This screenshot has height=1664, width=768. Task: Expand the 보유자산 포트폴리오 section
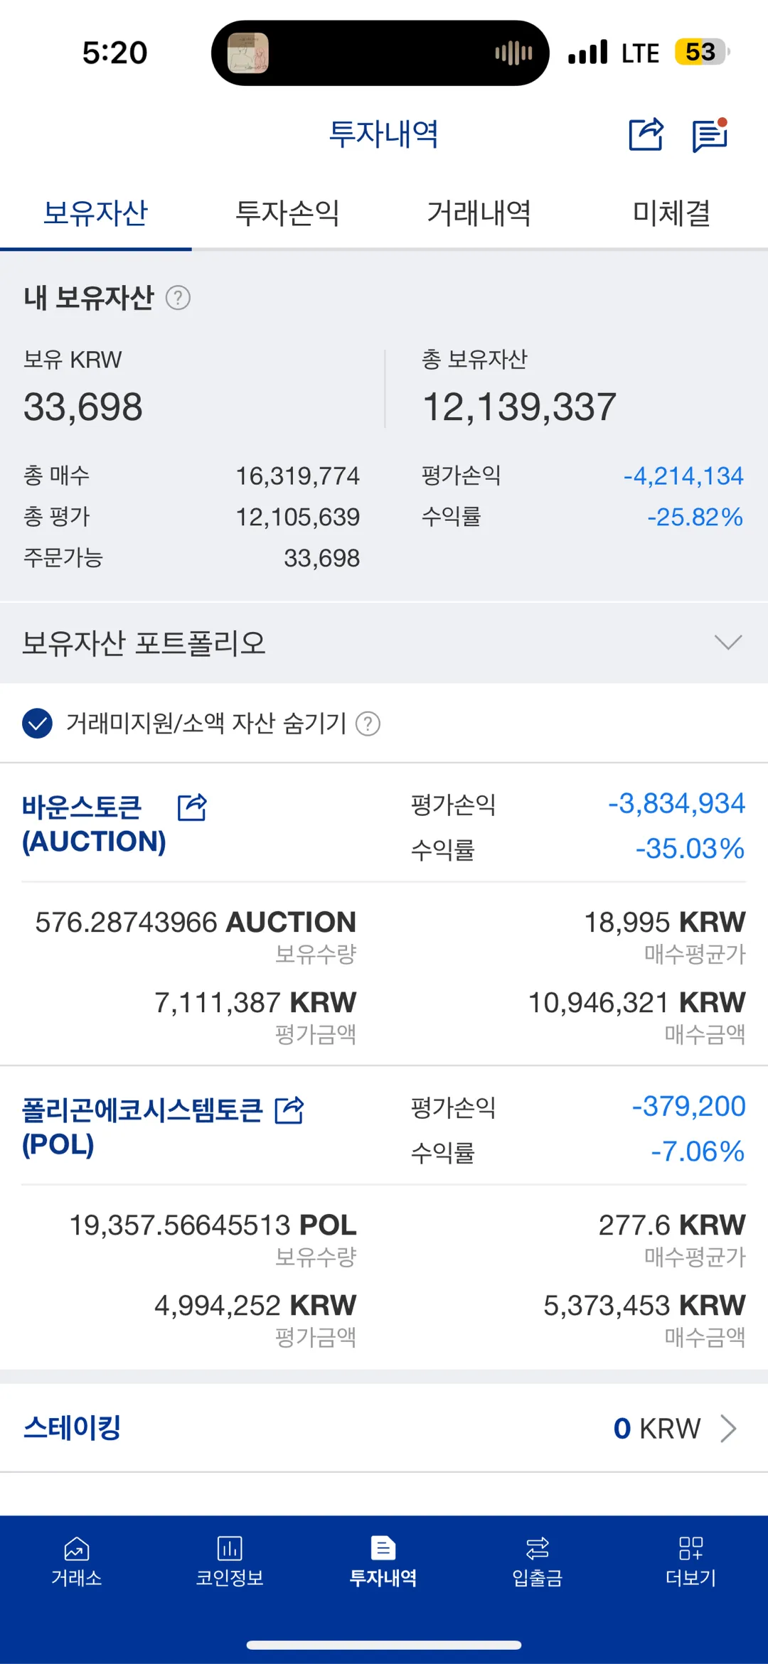[x=727, y=643]
